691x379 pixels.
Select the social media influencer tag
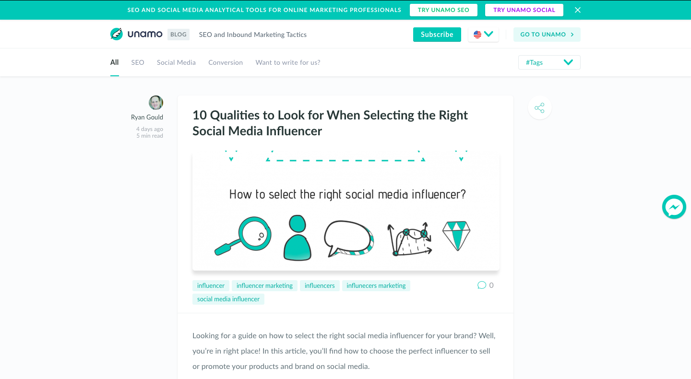tap(228, 299)
